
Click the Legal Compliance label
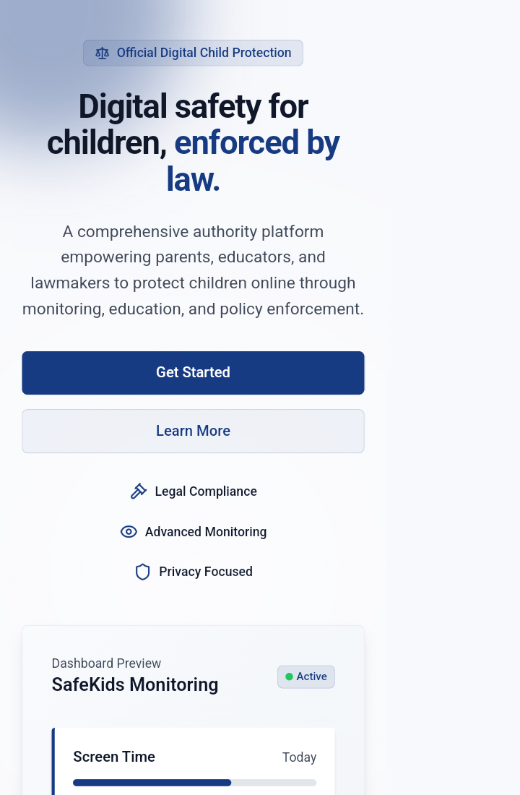click(x=206, y=491)
